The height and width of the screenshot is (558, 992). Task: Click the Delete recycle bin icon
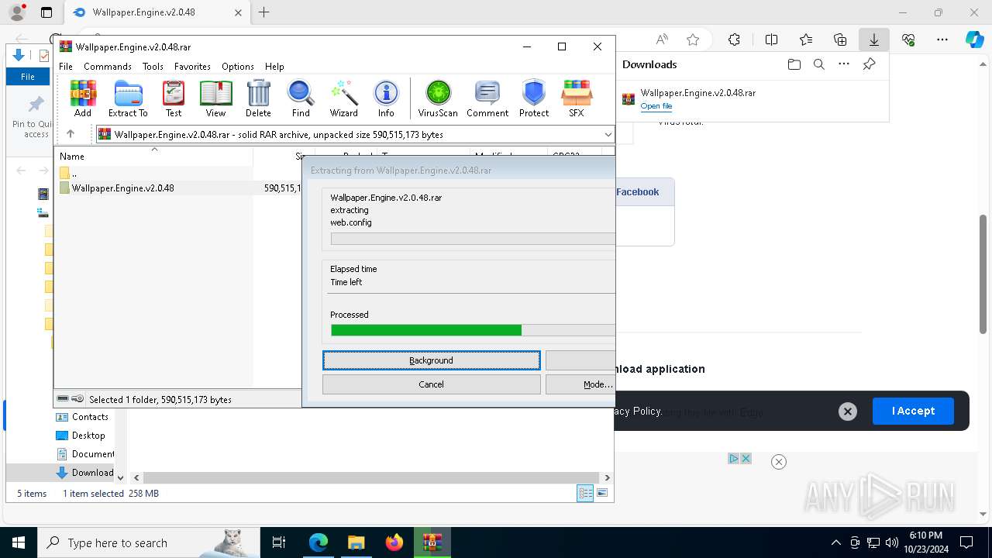tap(258, 98)
